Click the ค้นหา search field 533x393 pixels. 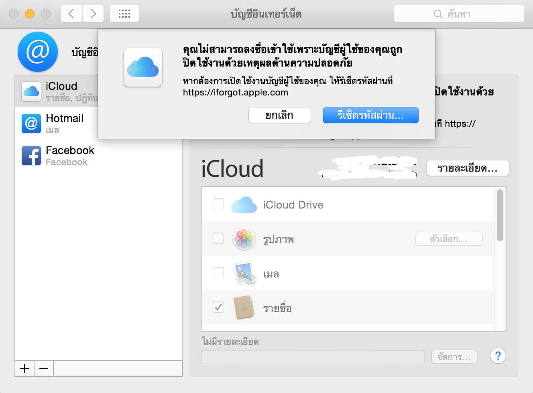coord(459,14)
